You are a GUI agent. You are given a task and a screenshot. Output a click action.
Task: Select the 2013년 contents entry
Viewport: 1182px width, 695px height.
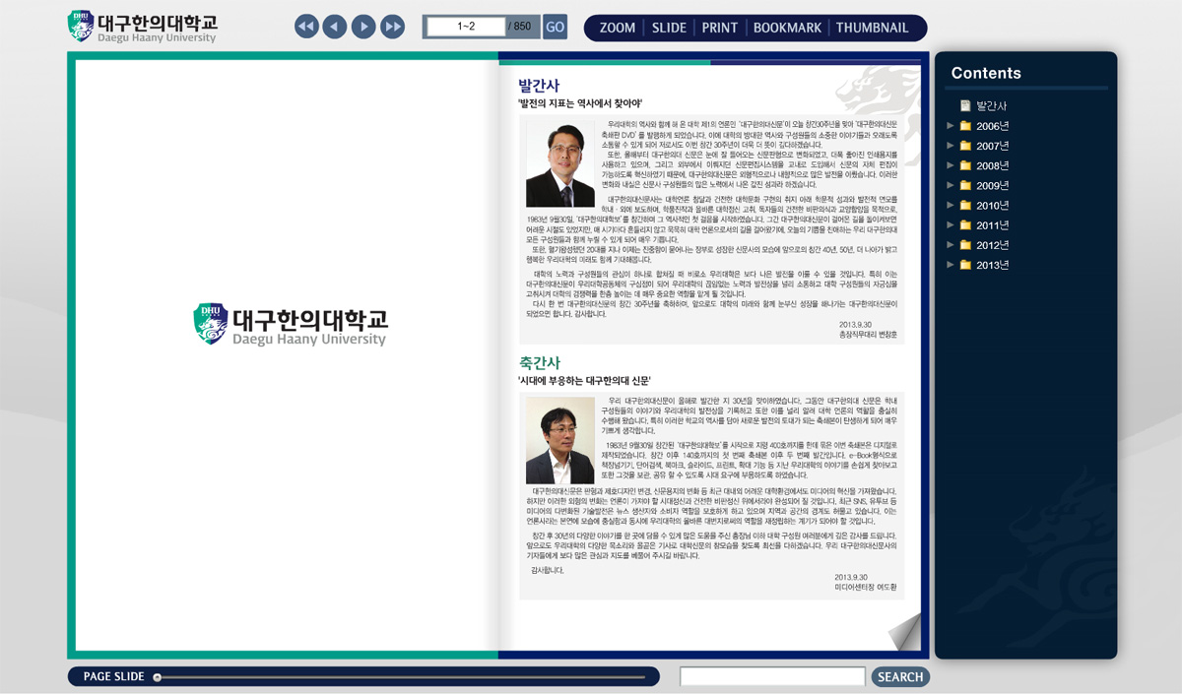pos(992,265)
